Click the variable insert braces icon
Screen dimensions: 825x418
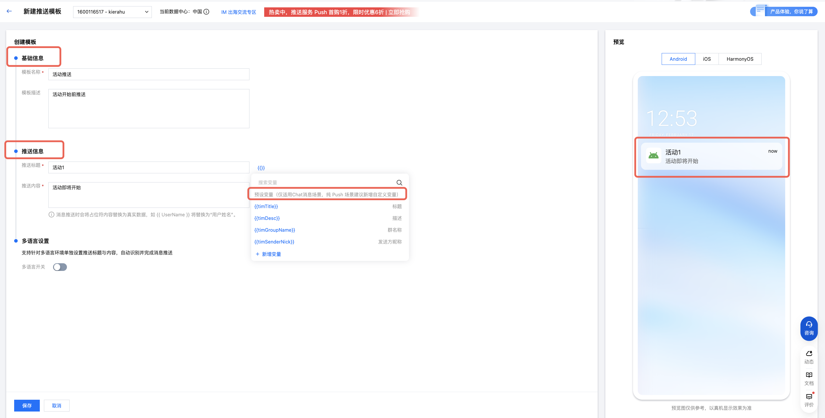pyautogui.click(x=261, y=168)
